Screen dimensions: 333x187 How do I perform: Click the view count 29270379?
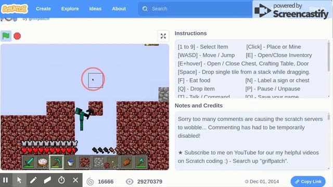(x=150, y=181)
